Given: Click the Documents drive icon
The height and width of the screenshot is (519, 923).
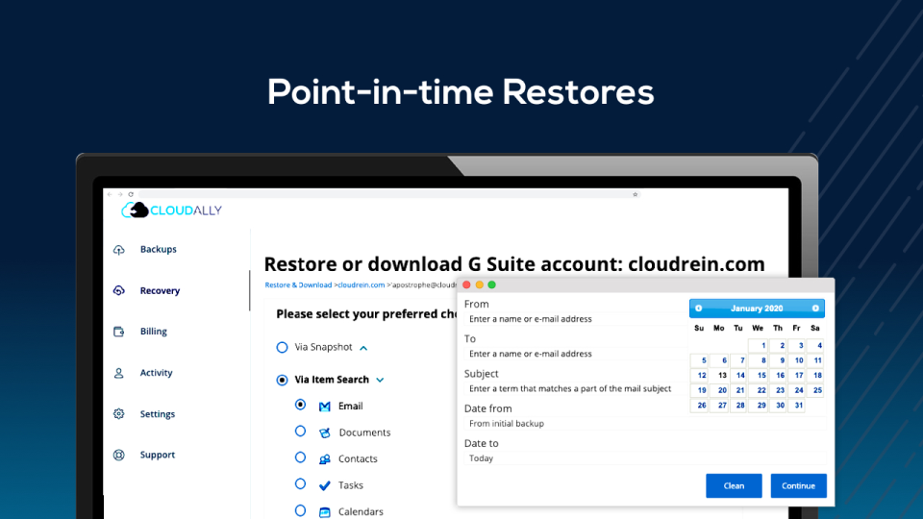Looking at the screenshot, I should point(324,433).
